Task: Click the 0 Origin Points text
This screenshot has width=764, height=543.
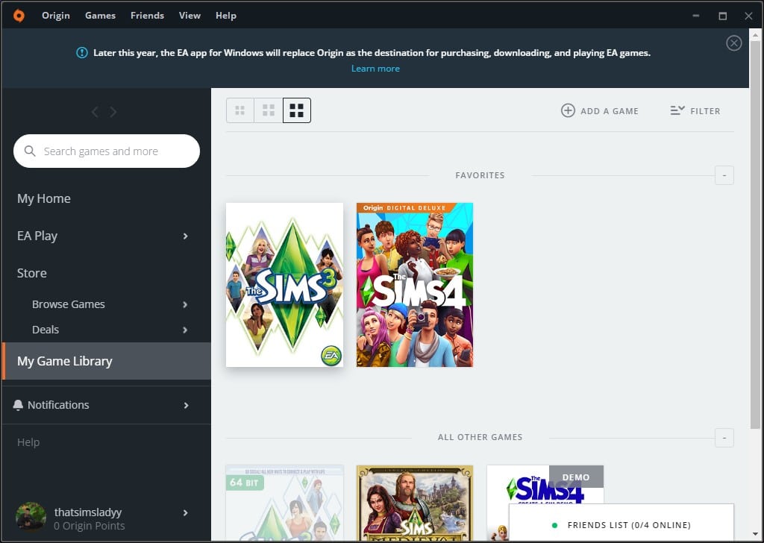Action: click(x=90, y=526)
